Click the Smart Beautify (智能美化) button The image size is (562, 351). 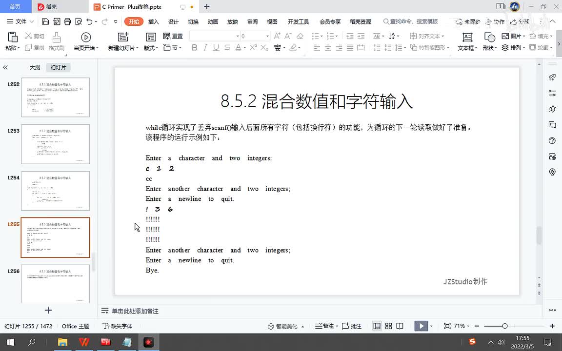coord(286,326)
